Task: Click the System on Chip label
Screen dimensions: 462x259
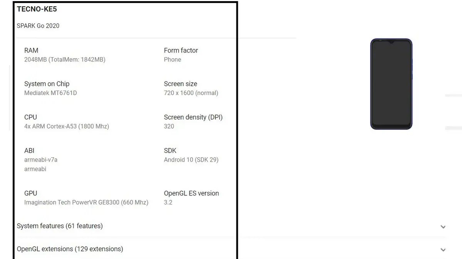Action: click(x=47, y=84)
